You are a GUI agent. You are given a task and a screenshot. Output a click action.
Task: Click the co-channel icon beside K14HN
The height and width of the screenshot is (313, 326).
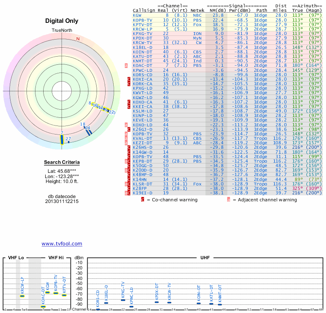tap(129, 179)
